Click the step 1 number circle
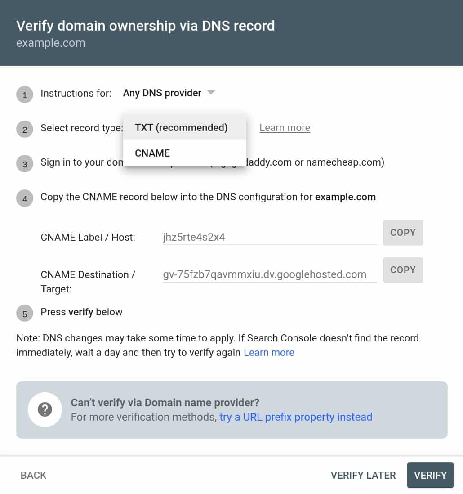The width and height of the screenshot is (463, 494). click(25, 95)
